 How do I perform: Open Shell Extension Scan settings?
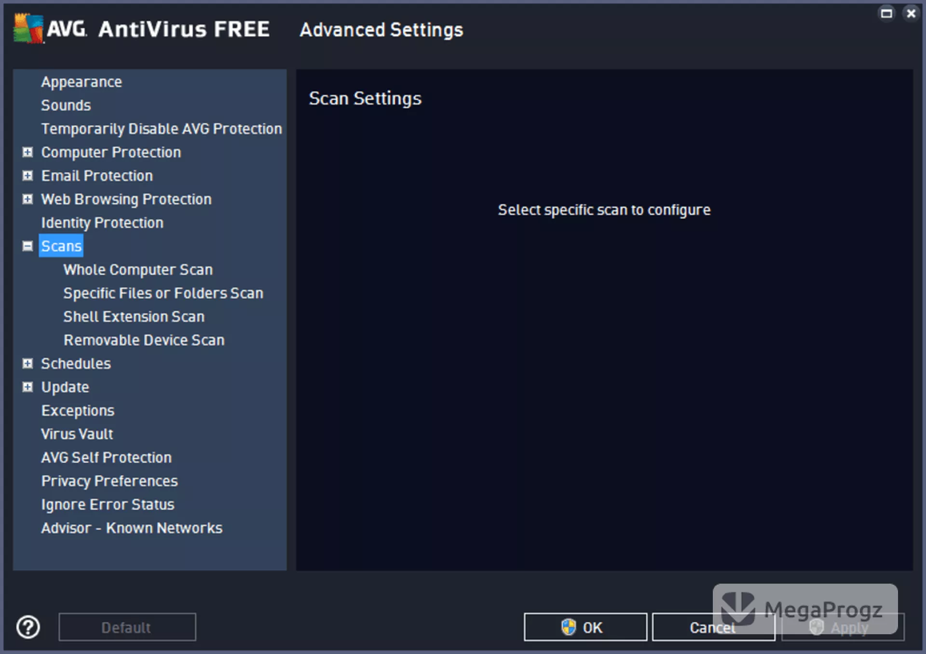134,317
